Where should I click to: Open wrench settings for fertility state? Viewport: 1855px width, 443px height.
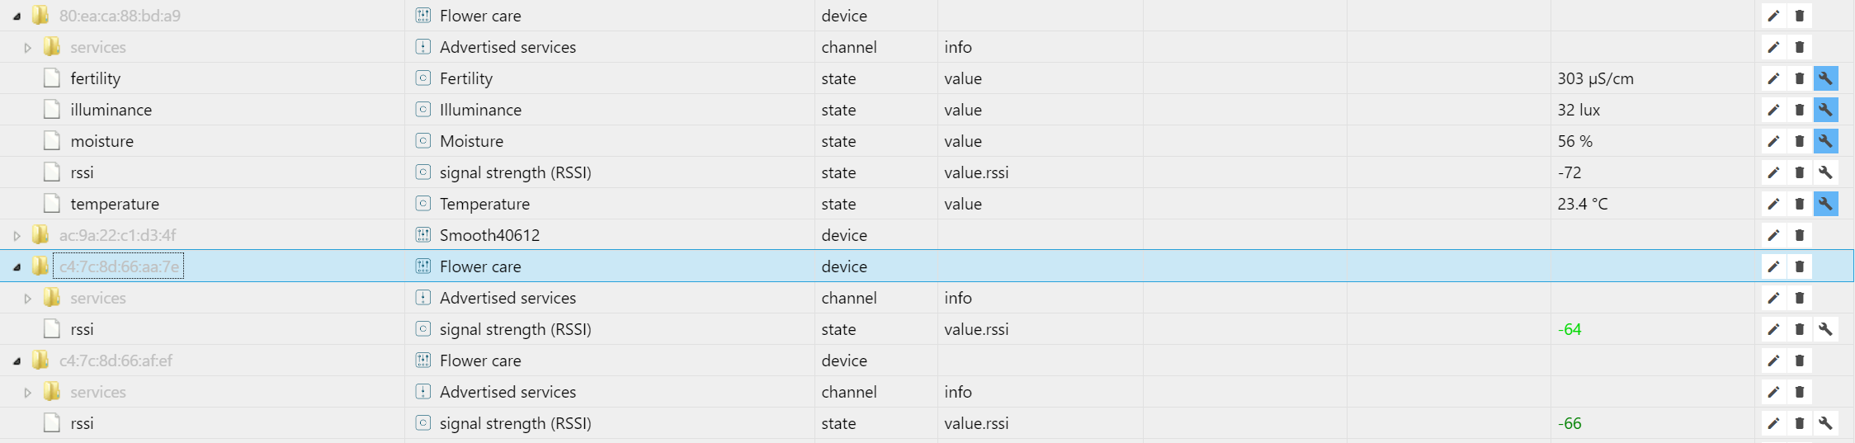click(1825, 78)
